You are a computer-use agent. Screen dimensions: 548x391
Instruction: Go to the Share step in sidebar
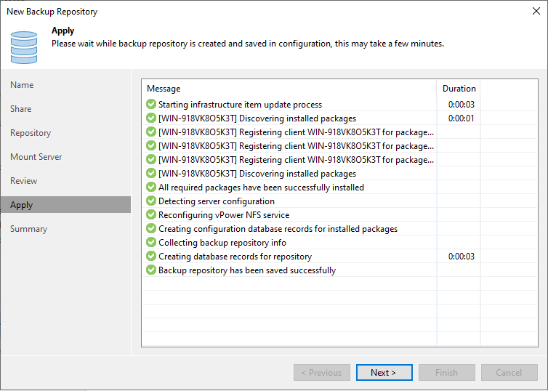click(20, 109)
